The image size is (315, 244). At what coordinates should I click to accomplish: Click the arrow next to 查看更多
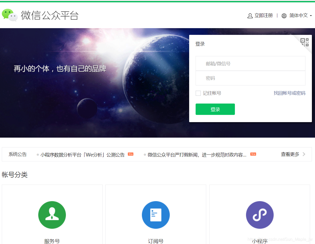click(x=304, y=154)
